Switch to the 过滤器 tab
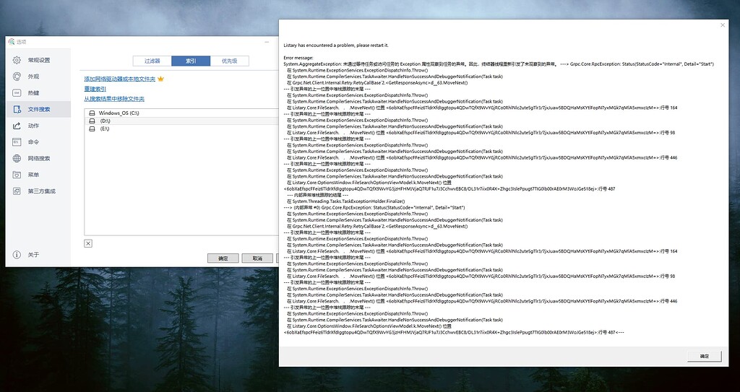The height and width of the screenshot is (392, 740). tap(152, 61)
